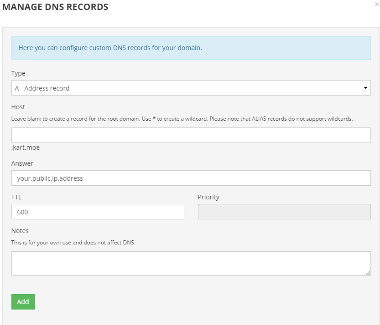
Task: Click the Notes label
Action: [20, 231]
